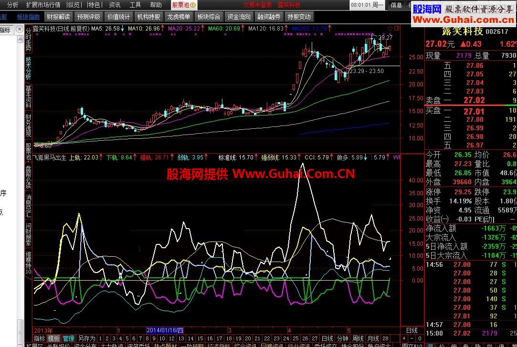Open the 特色 menu
Screen dimensions: 517x347
(95, 5)
